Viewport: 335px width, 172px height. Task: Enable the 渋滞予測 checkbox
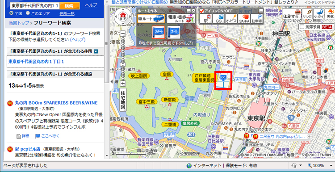click(x=302, y=27)
